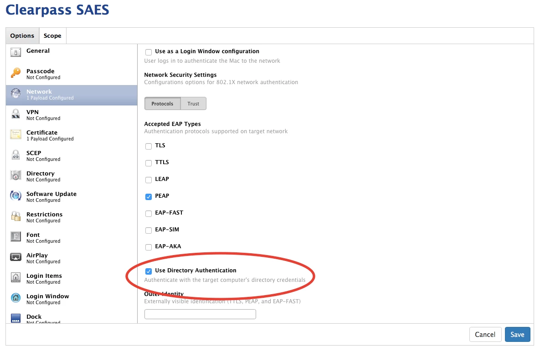Click the Outer Identity text field
The image size is (535, 346).
coord(200,314)
